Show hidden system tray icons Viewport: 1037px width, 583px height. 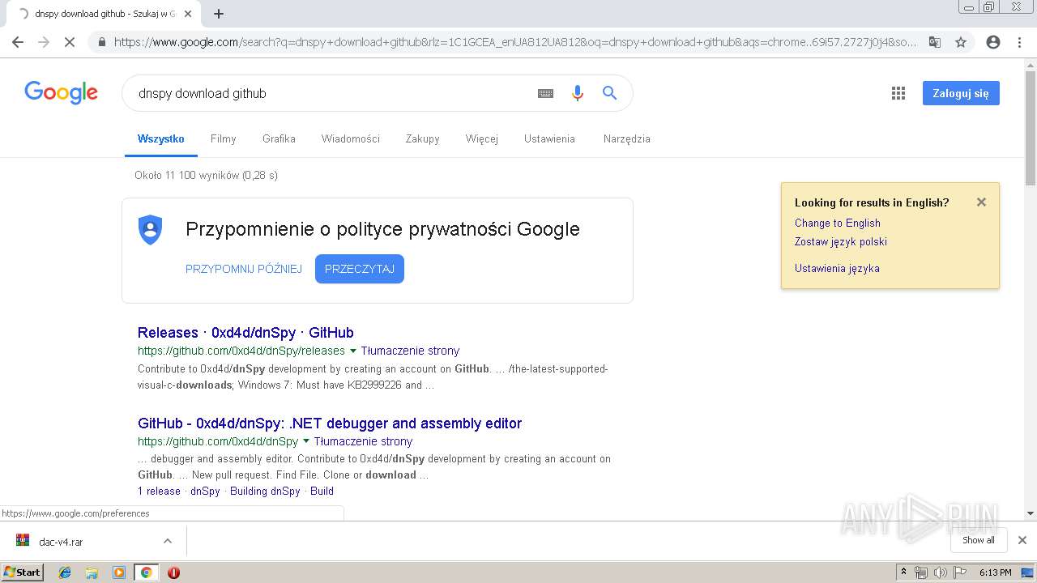[903, 572]
